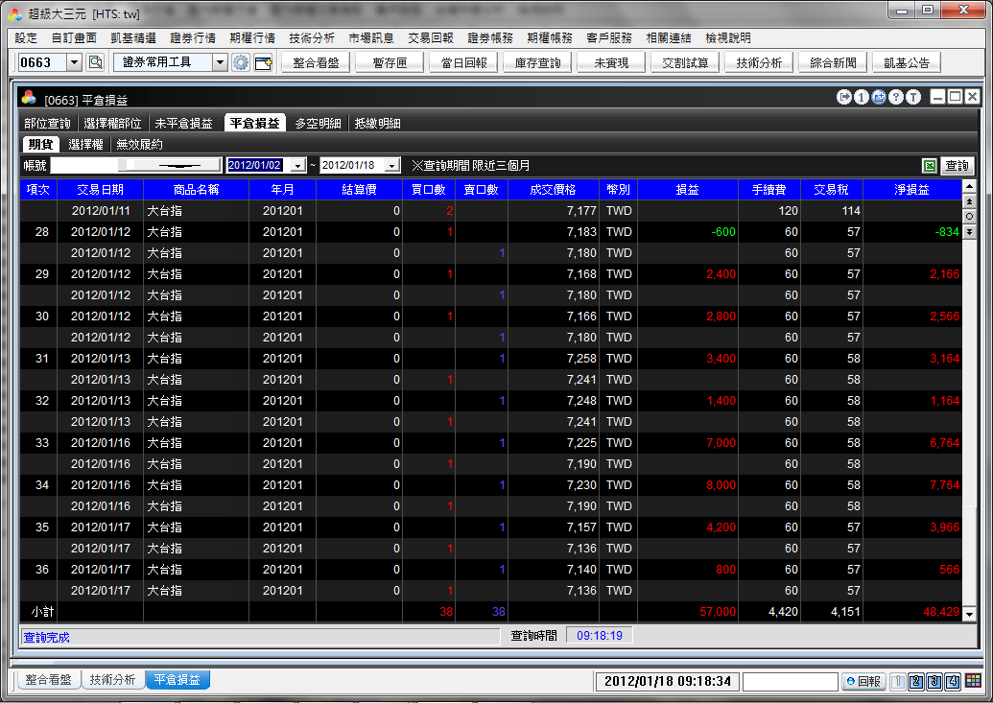Click the table scrollbar up arrow

click(x=969, y=186)
